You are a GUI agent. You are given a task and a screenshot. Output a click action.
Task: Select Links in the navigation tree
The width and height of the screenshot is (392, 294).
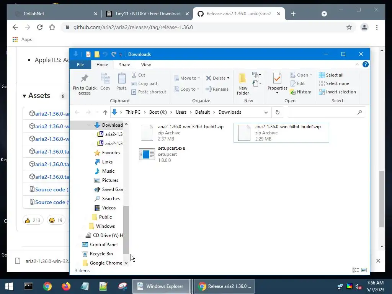(x=104, y=162)
